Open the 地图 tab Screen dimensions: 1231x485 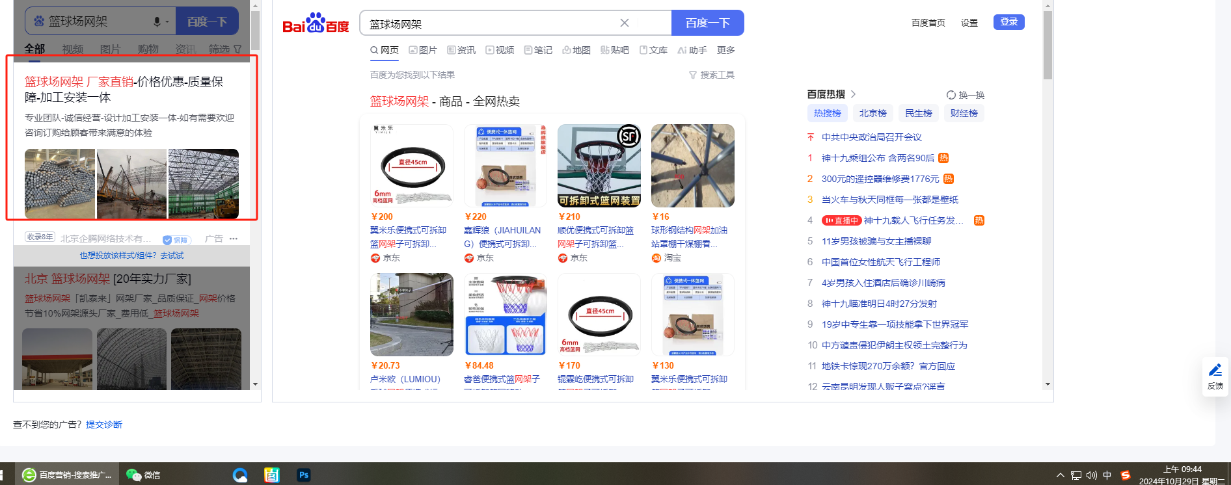coord(576,50)
